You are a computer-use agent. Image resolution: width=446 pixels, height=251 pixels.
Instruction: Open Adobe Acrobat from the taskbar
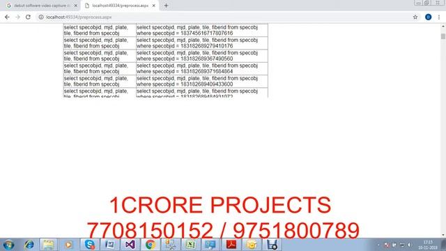click(x=231, y=245)
